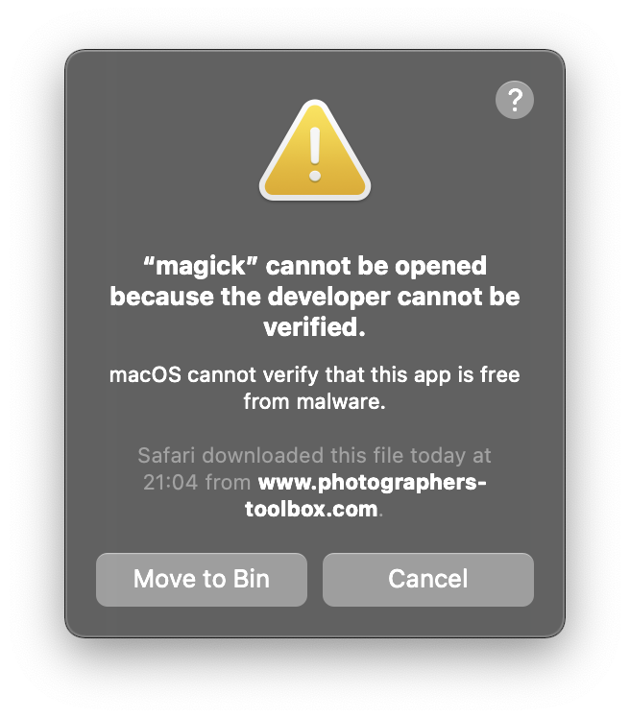Click the bold headline "cannot be opened"
630x718 pixels.
coord(376,266)
